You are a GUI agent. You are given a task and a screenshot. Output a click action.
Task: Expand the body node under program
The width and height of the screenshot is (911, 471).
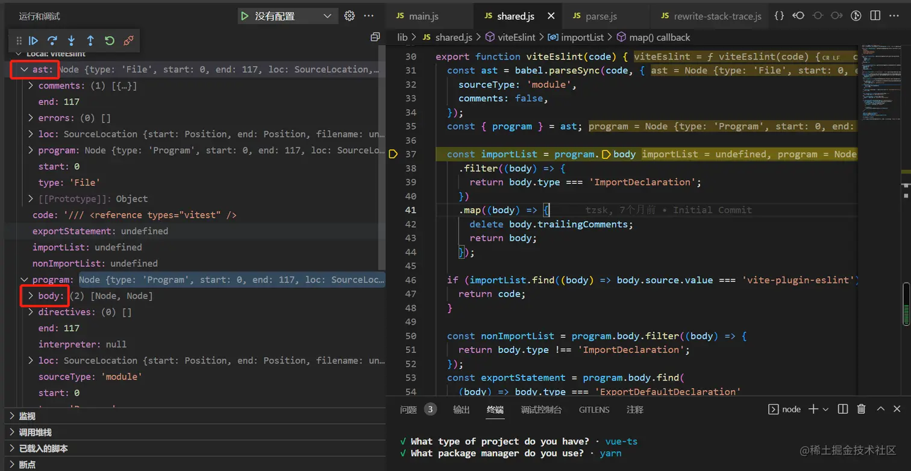tap(31, 296)
